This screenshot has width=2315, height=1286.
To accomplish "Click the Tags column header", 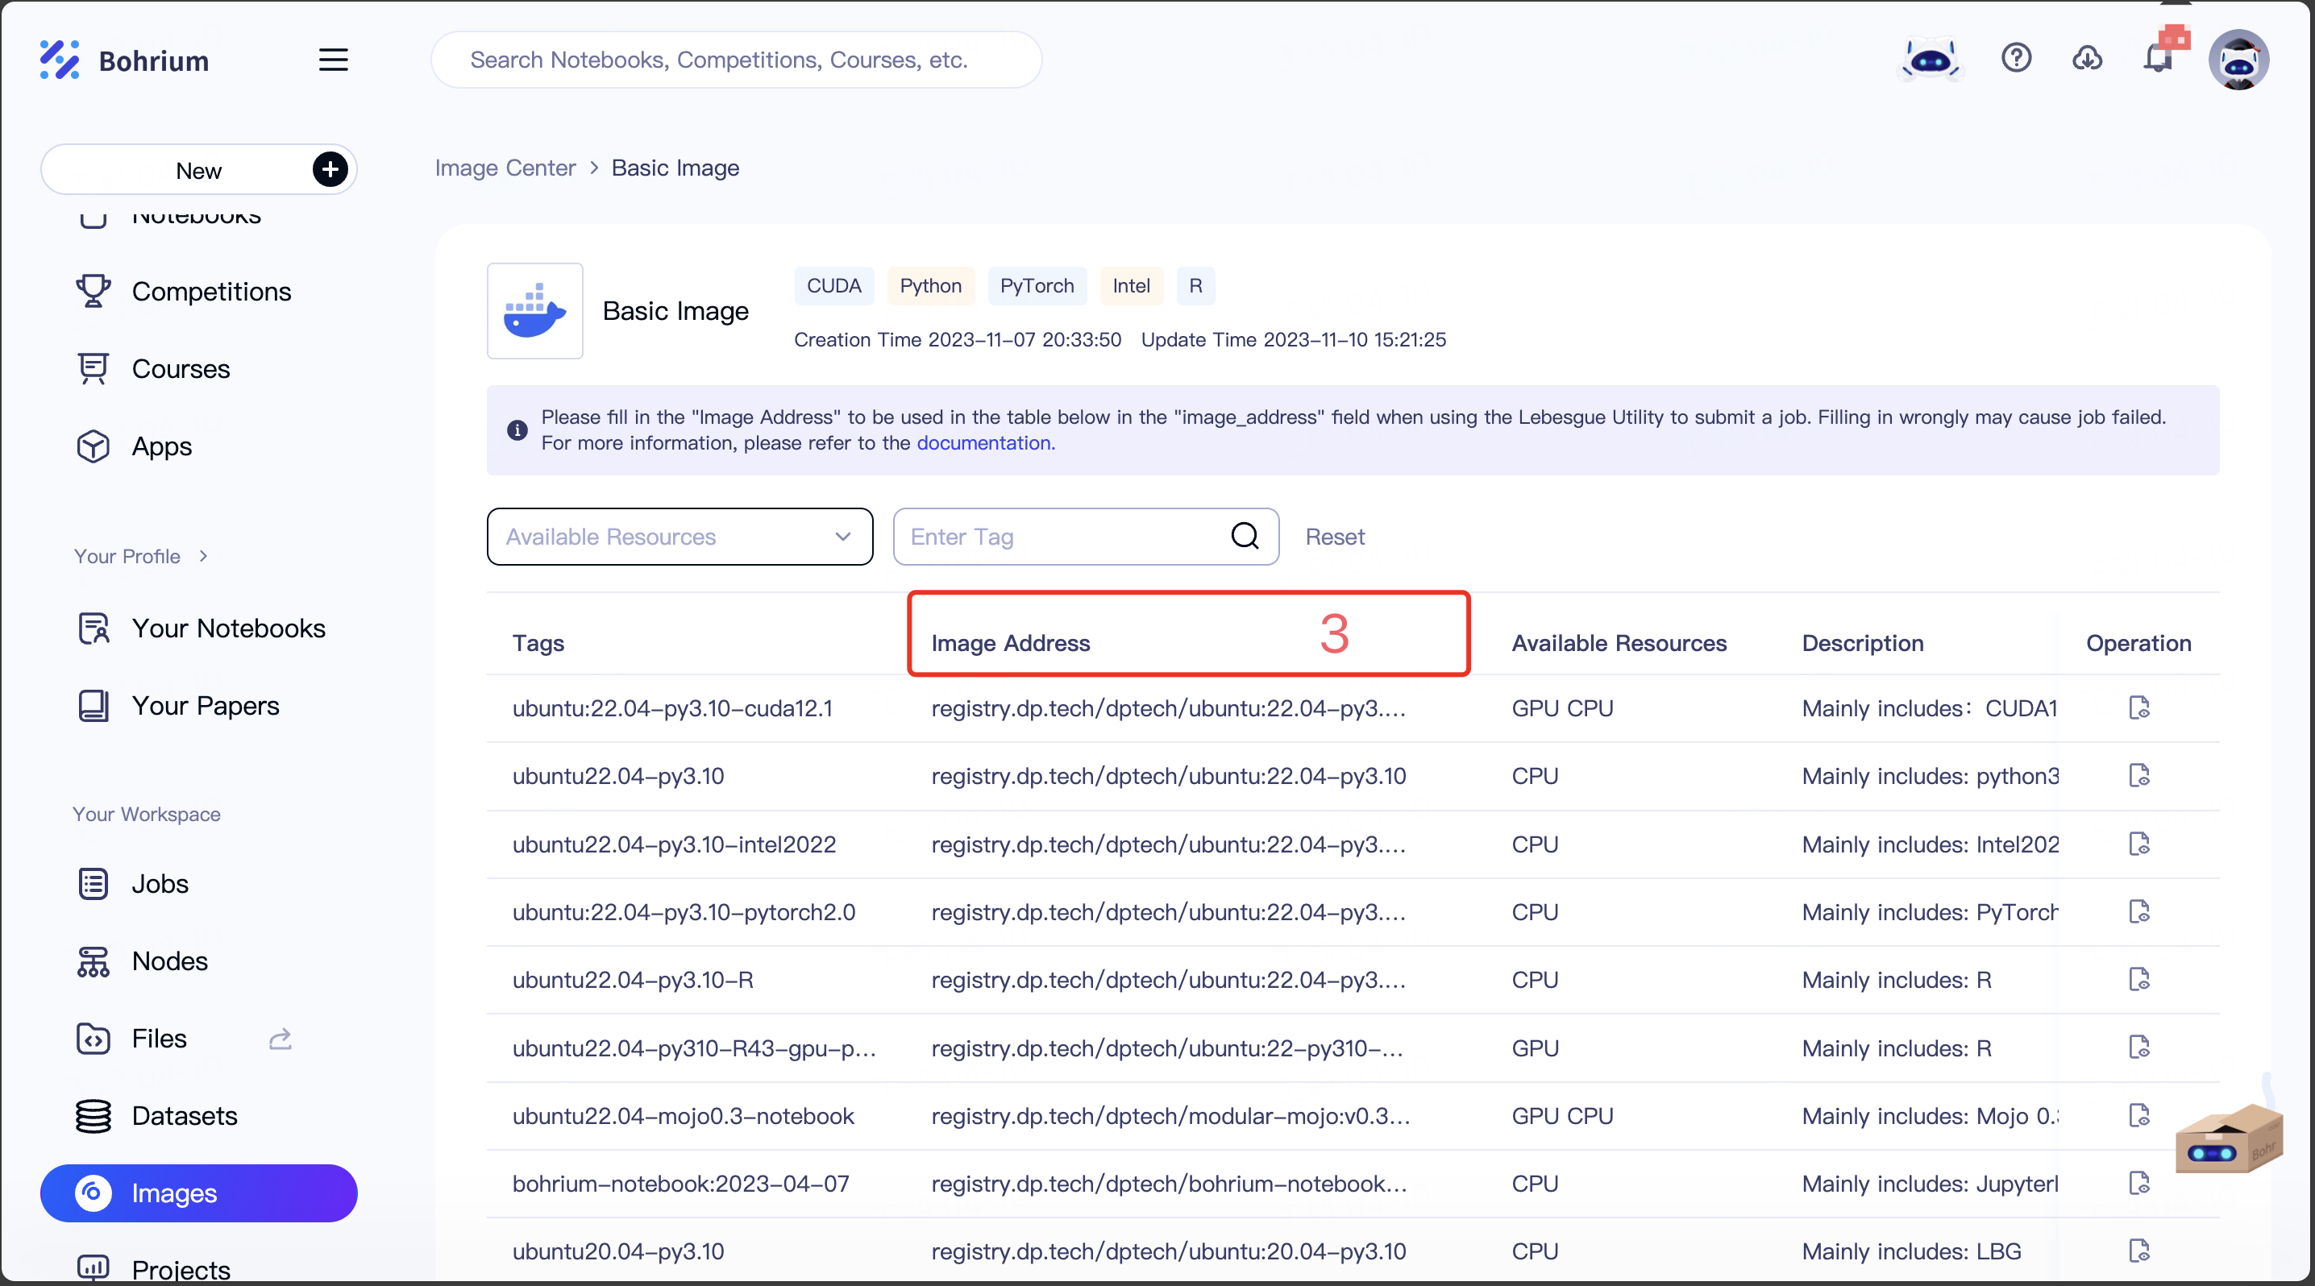I will [x=538, y=643].
